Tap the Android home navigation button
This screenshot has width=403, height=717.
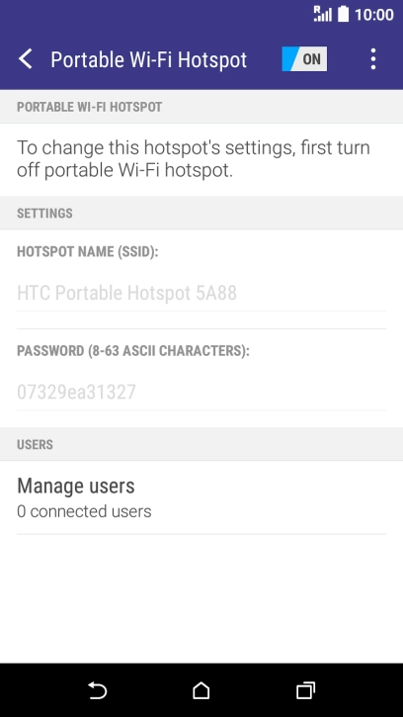201,690
